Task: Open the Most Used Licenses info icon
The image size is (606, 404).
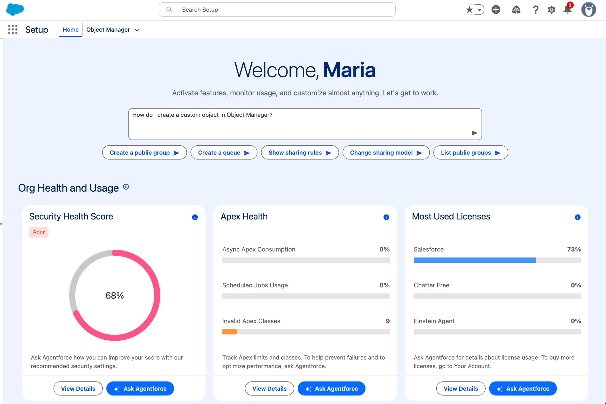Action: pyautogui.click(x=578, y=217)
